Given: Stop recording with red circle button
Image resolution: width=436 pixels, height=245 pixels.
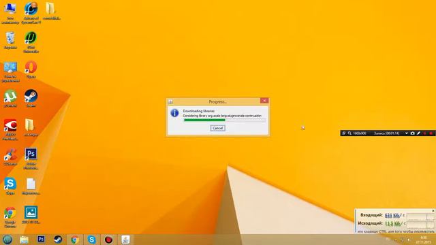Looking at the screenshot, I should (431, 133).
